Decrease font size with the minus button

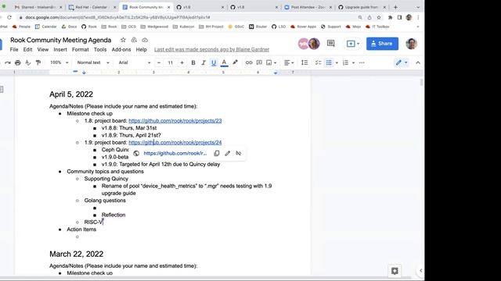[x=159, y=62]
